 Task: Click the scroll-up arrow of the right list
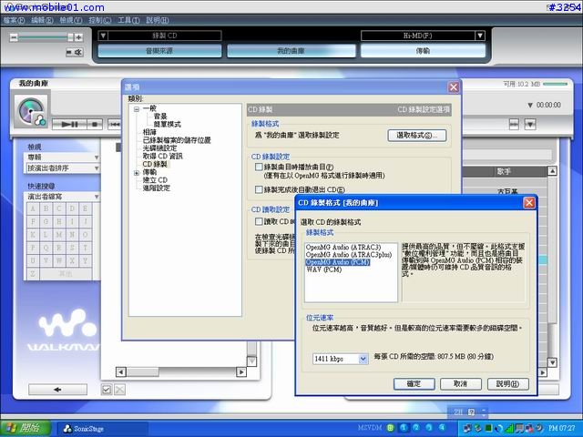tap(552, 171)
